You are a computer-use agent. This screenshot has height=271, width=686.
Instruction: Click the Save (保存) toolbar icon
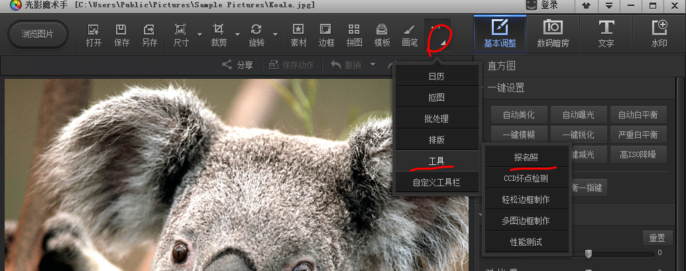click(x=121, y=30)
